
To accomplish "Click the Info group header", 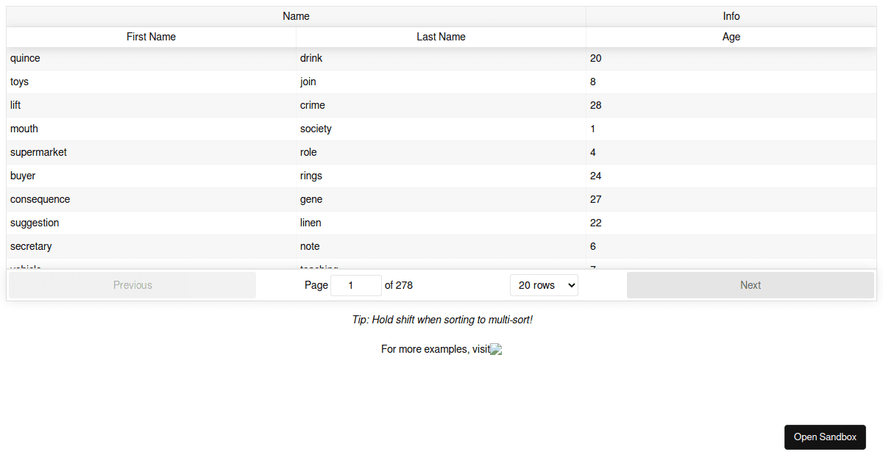I will [731, 15].
